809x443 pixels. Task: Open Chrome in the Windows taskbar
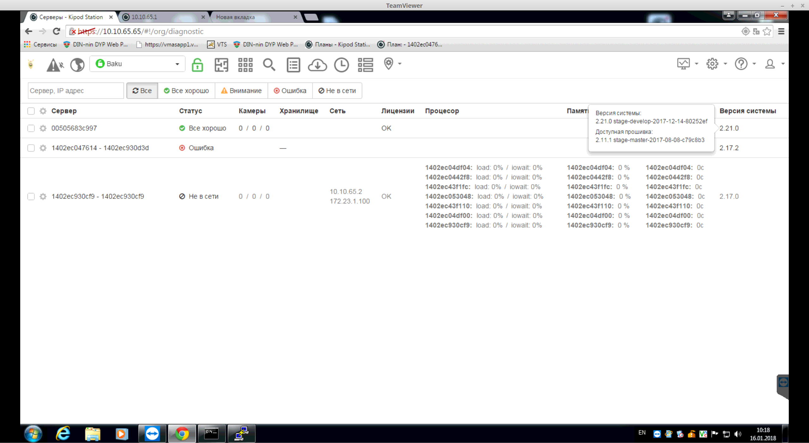click(x=182, y=434)
